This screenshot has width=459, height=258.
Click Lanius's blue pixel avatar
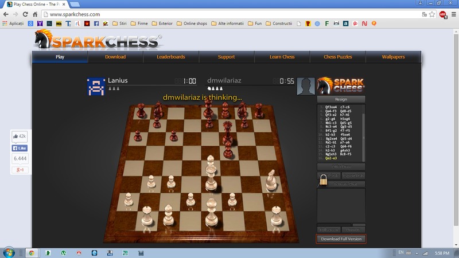point(96,87)
